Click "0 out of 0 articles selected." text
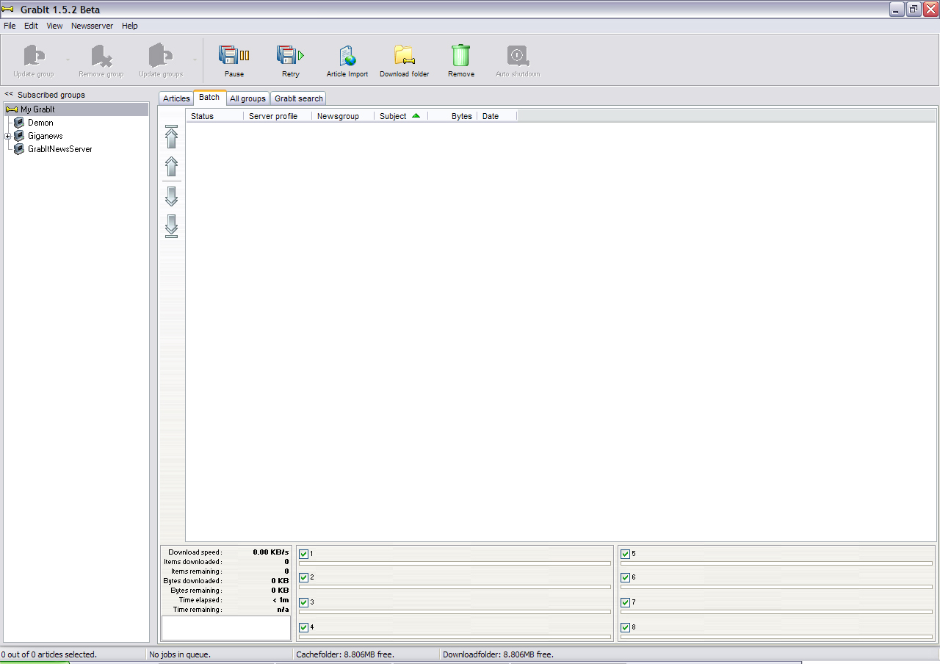The width and height of the screenshot is (940, 664). (48, 654)
